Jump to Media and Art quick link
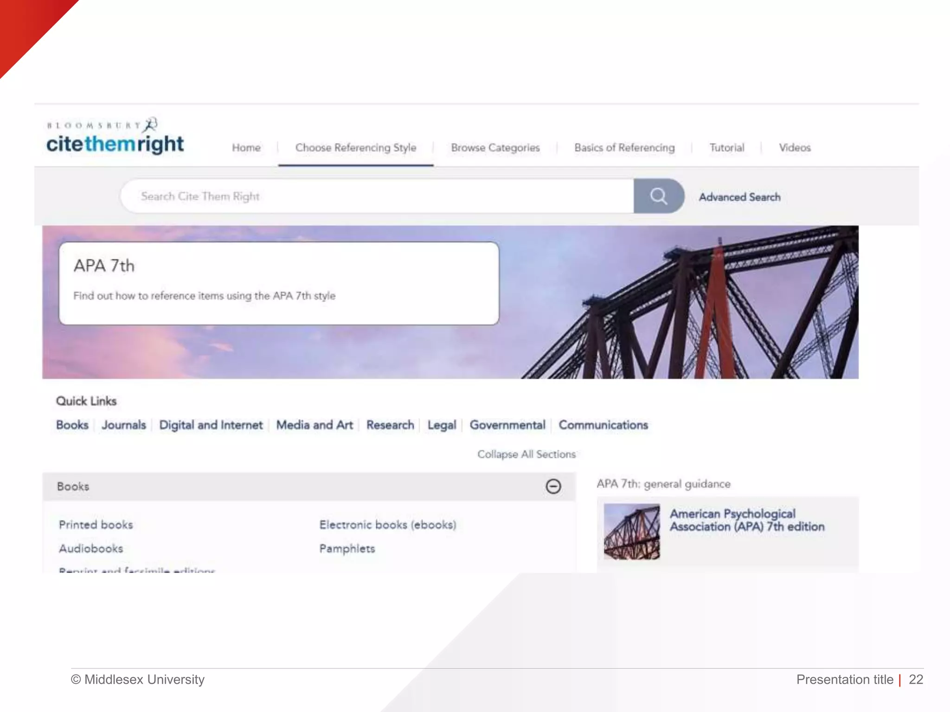Image resolution: width=950 pixels, height=712 pixels. 315,425
